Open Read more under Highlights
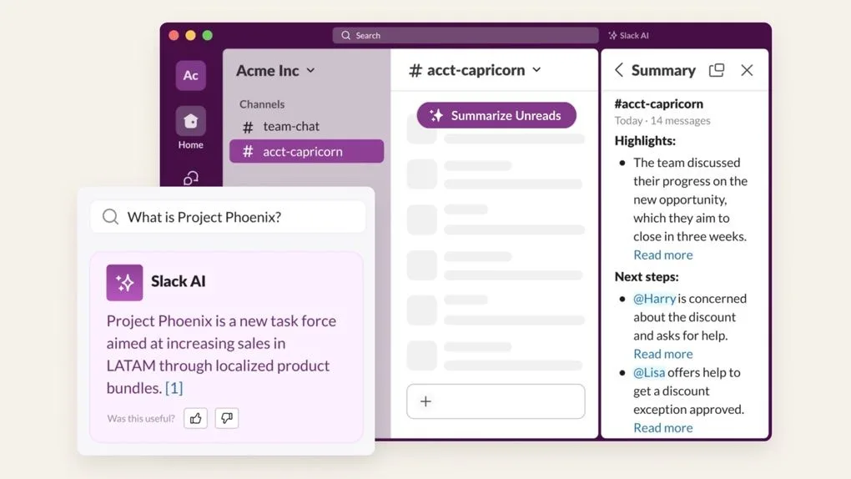This screenshot has width=851, height=479. (662, 255)
